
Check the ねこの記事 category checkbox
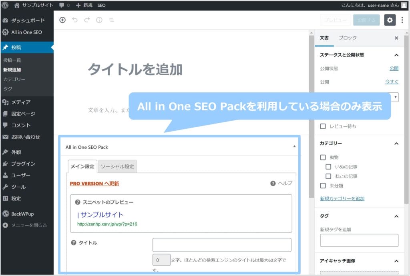(x=328, y=176)
